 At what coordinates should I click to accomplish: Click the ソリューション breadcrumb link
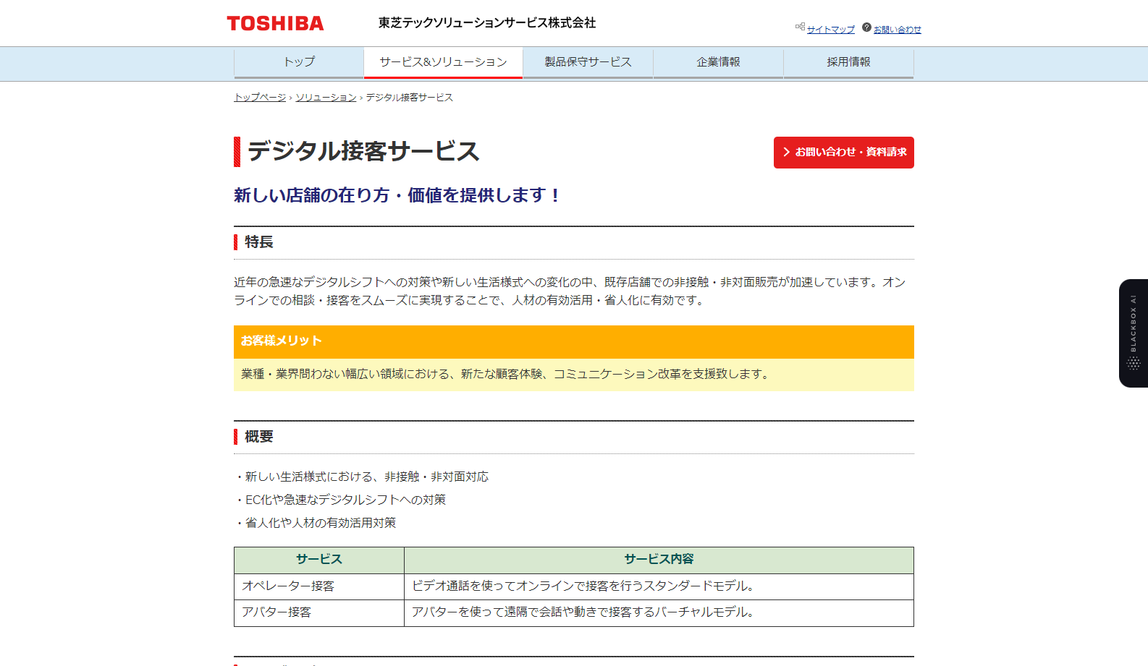(326, 98)
